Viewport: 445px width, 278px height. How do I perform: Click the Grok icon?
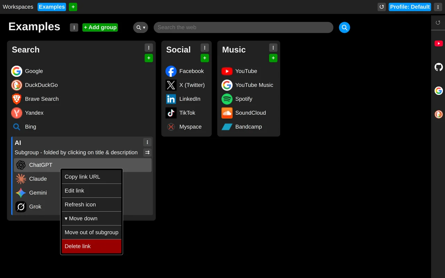(x=21, y=207)
